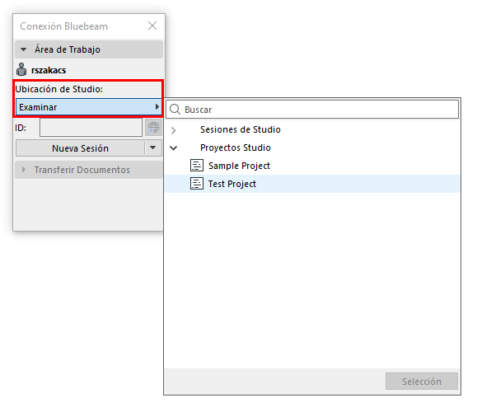Open the Nueva Sesión dropdown arrow
The image size is (477, 412).
(x=153, y=147)
